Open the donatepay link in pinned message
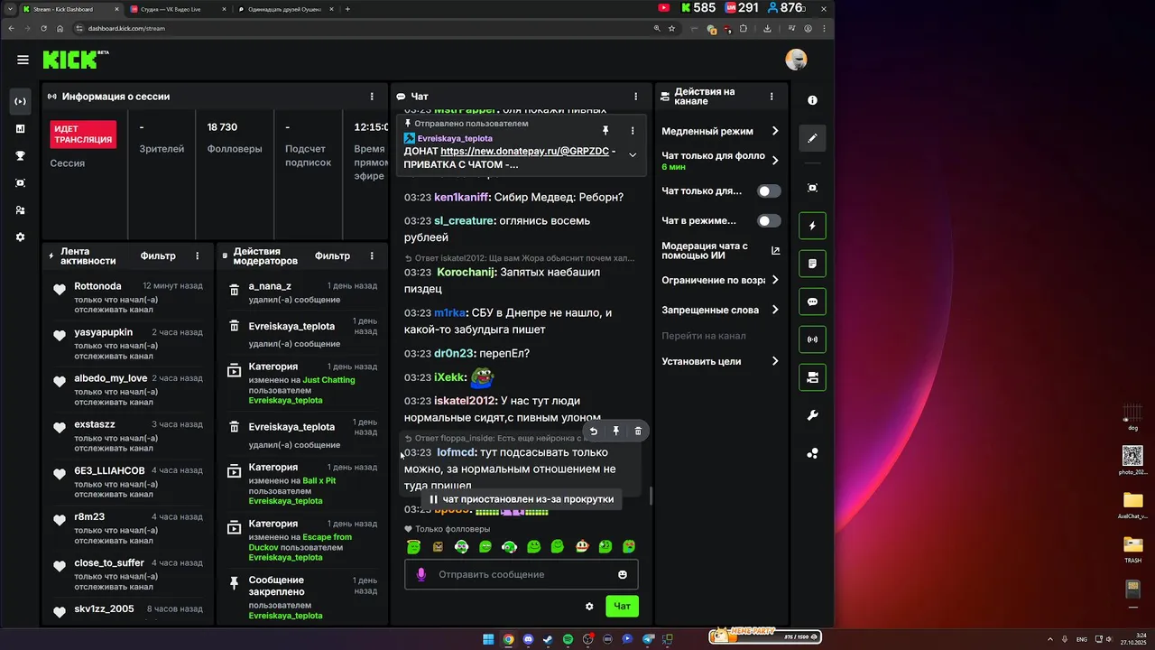Image resolution: width=1155 pixels, height=650 pixels. tap(525, 152)
